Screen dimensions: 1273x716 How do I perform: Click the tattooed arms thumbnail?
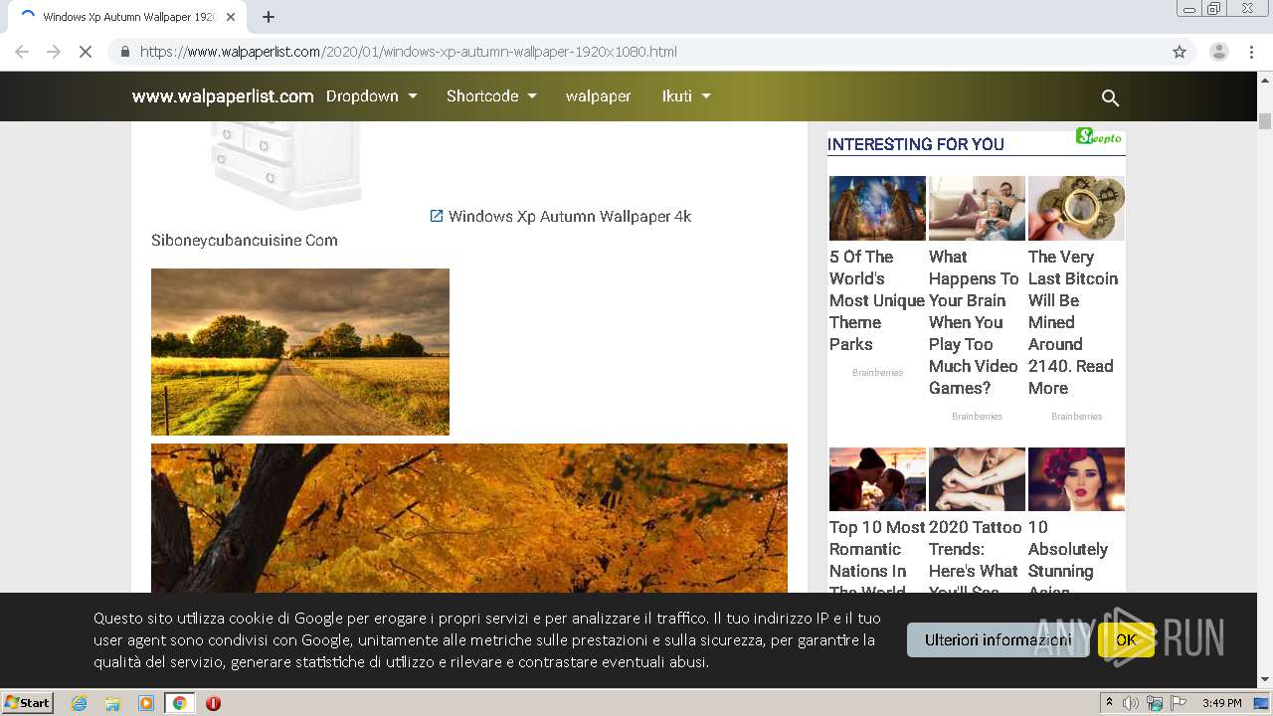[977, 479]
